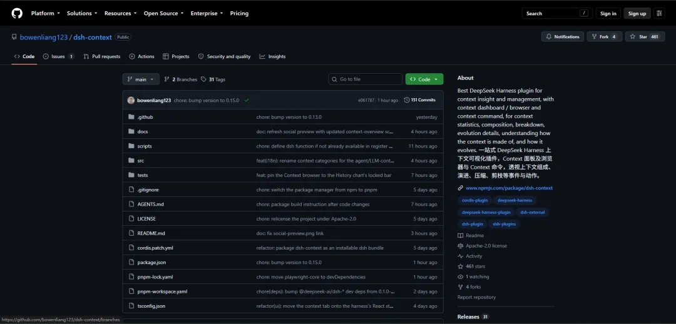Click bowenliang123 avatar in commit bar
This screenshot has width=676, height=324.
pos(131,100)
